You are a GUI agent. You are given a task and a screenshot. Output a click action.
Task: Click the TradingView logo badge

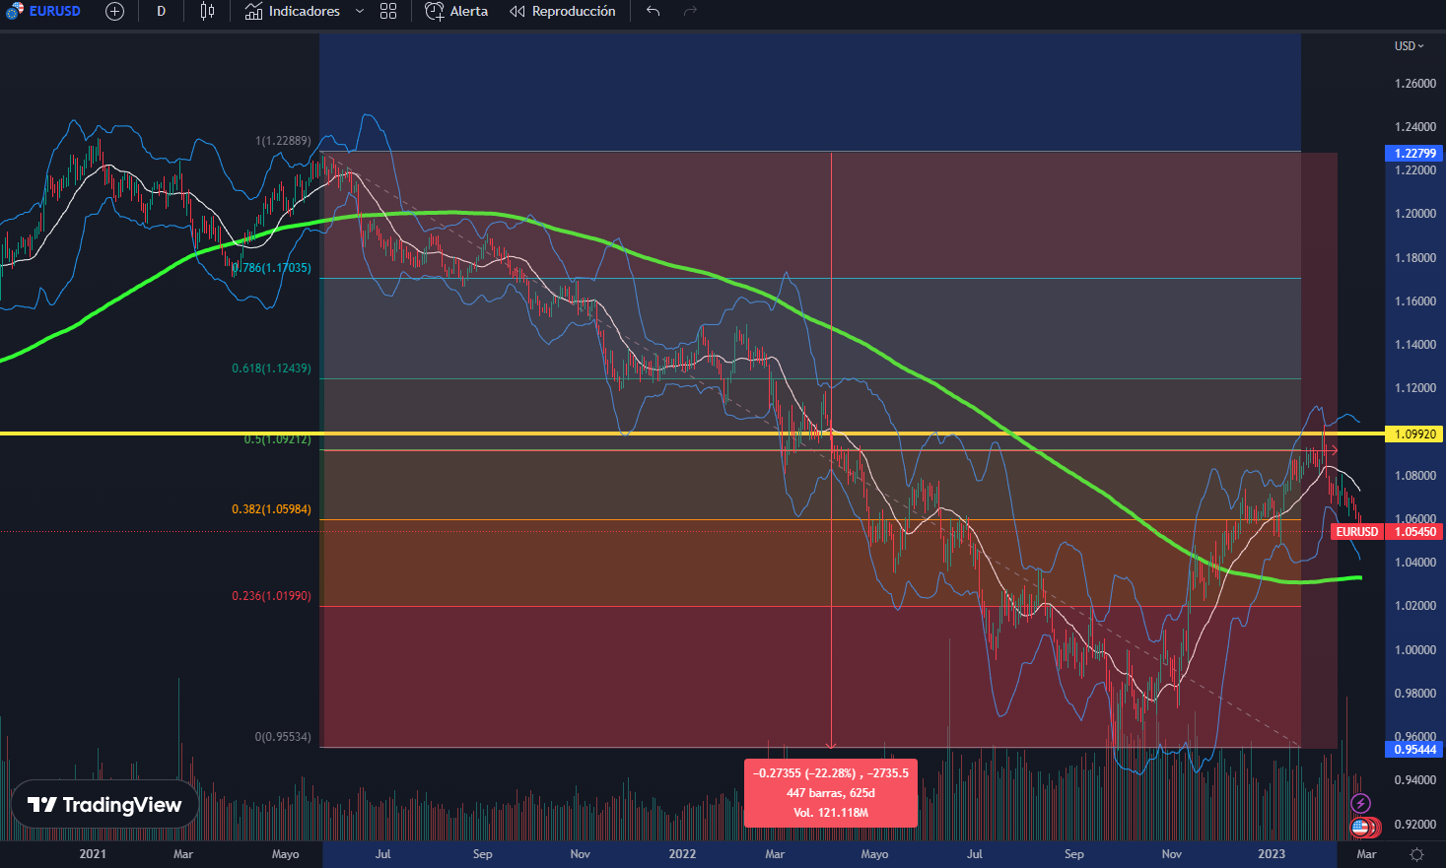(x=104, y=805)
